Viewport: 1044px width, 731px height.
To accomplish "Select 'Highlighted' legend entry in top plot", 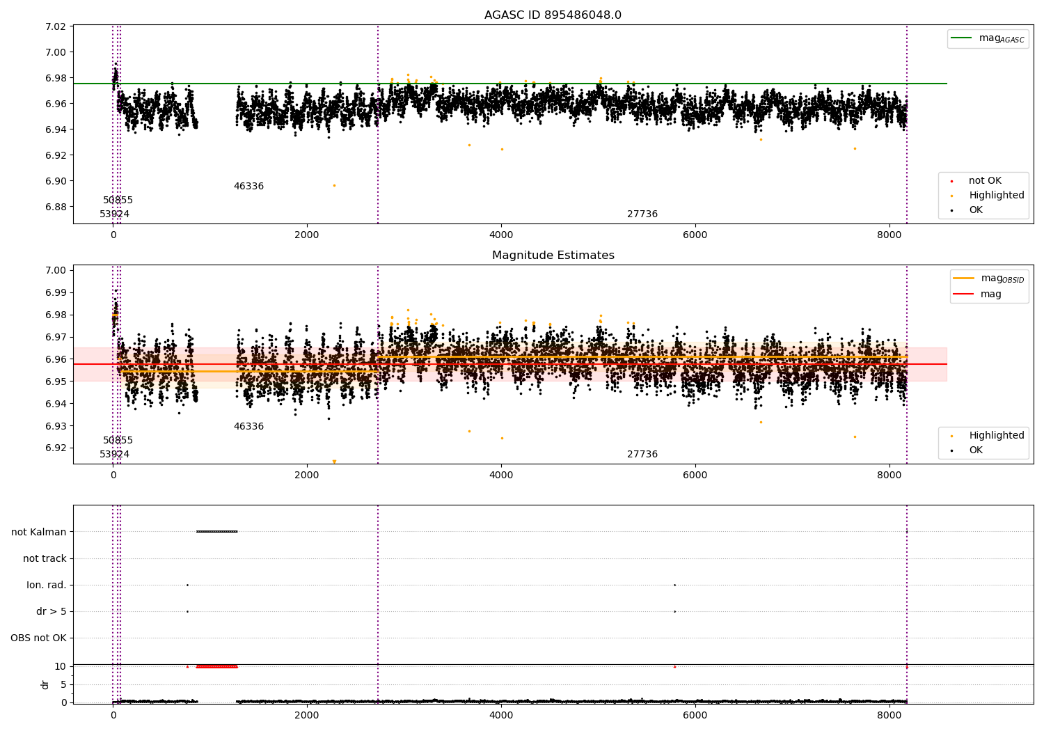I will (x=996, y=196).
